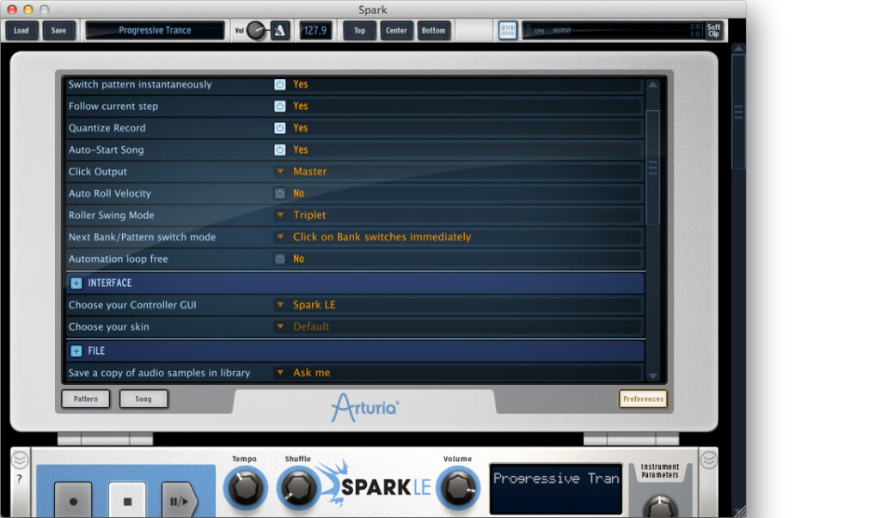The height and width of the screenshot is (518, 880).
Task: Click the Tempo knob on Spark LE
Action: point(245,487)
